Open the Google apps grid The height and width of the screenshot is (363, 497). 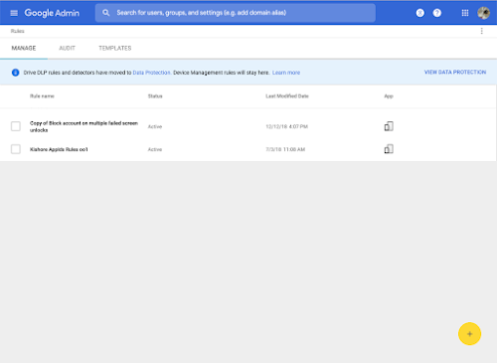pos(465,13)
